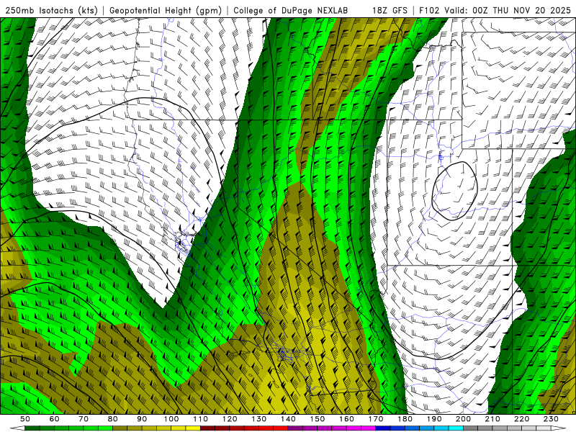Click the 180 value on the color scale
576x432 pixels.
tap(405, 419)
